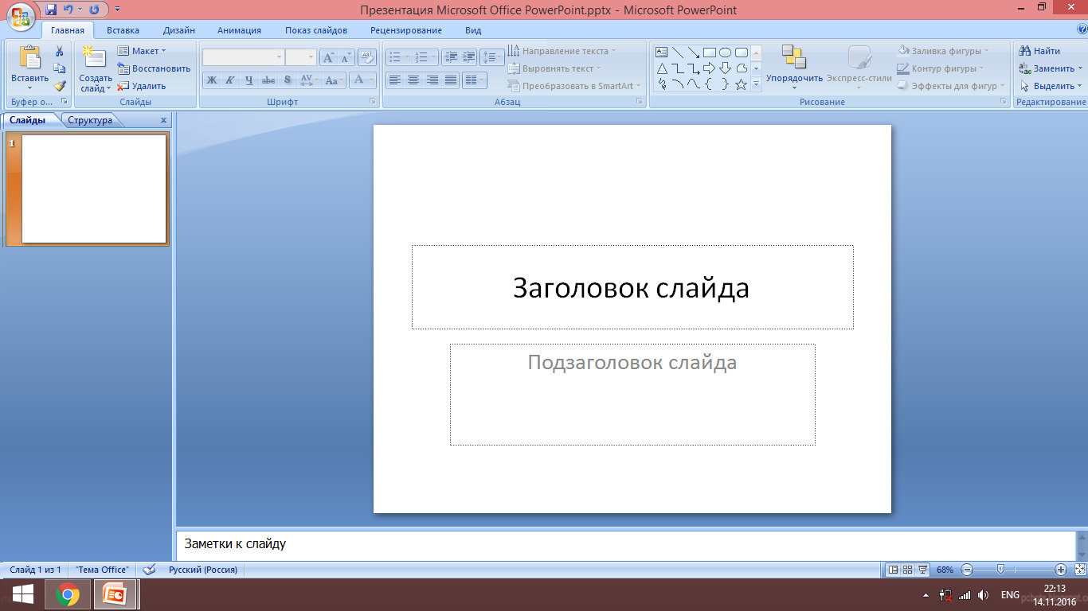
Task: Open Направление текста dropdown
Action: click(x=562, y=51)
